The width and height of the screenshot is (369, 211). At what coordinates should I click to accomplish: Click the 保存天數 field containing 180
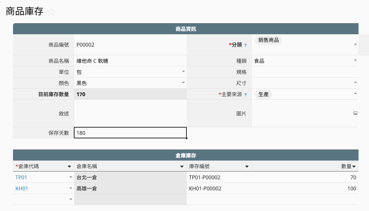[130, 133]
